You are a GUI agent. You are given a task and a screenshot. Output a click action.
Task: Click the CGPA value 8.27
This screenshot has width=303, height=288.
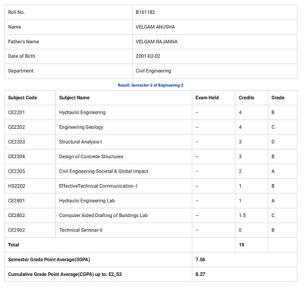pos(200,274)
